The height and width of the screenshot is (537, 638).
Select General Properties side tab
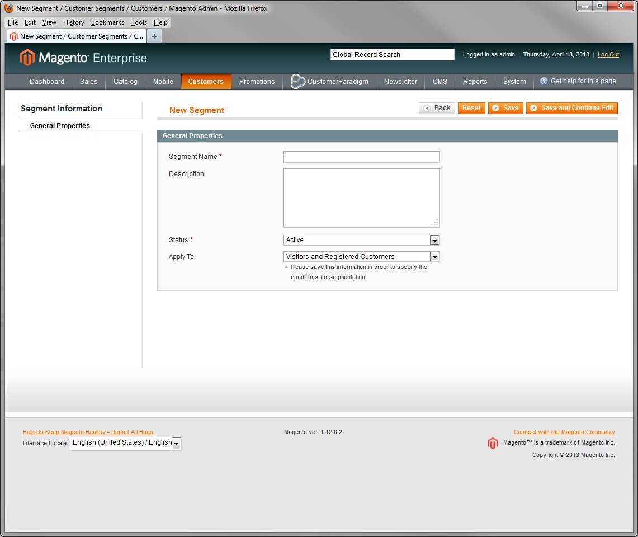(x=82, y=126)
